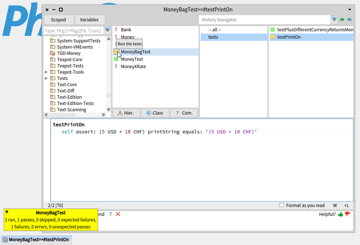Toggle line wrapping W
This screenshot has width=360, height=245.
[x=335, y=206]
